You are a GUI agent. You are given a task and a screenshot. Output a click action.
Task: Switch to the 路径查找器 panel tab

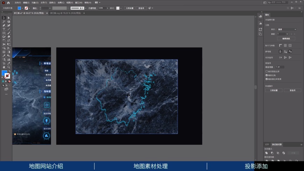tap(277, 144)
